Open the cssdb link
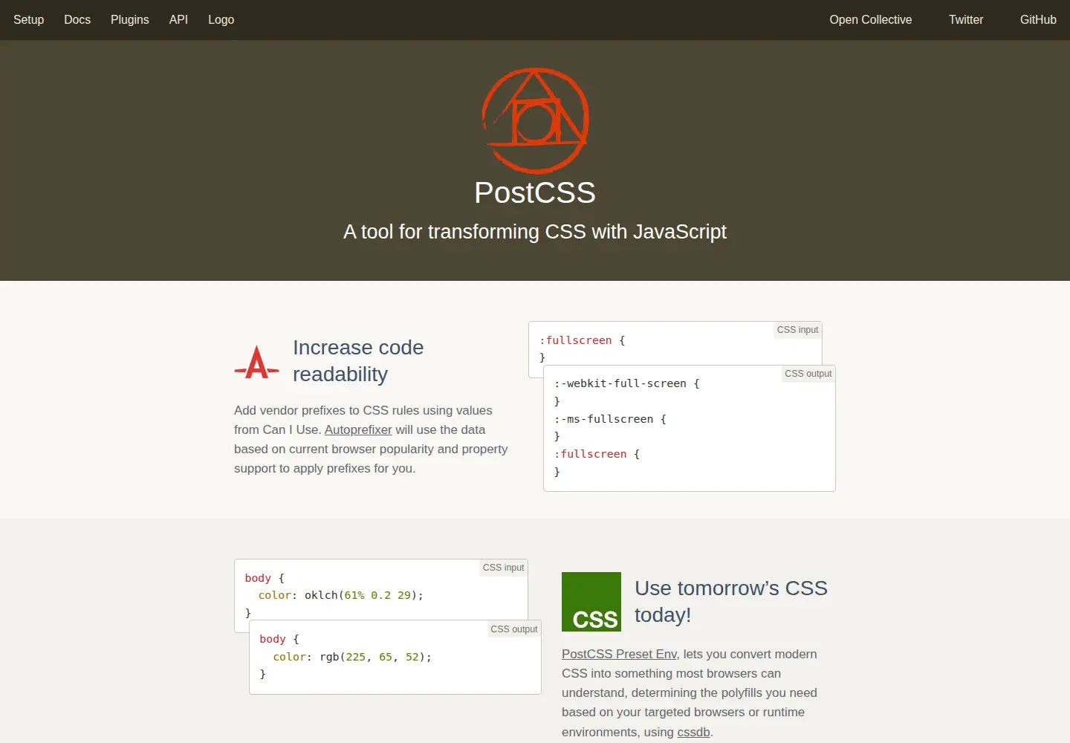This screenshot has height=743, width=1070. coord(693,732)
